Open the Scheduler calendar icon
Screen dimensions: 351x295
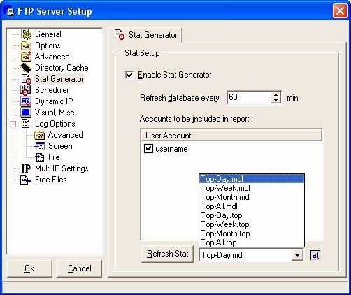pyautogui.click(x=26, y=90)
